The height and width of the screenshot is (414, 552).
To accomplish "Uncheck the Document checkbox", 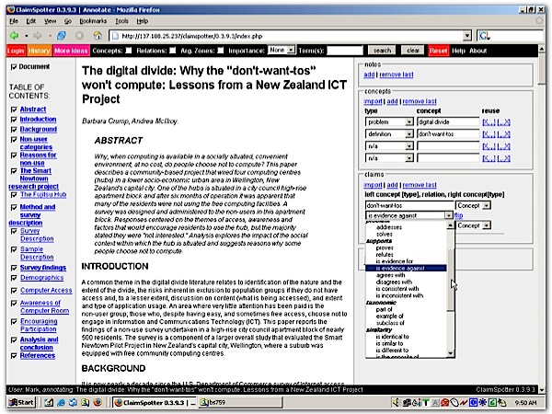I will coord(14,67).
